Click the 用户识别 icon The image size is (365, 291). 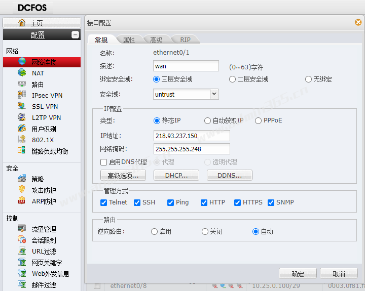22,128
